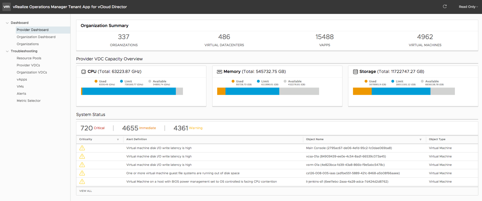Click VIEW ALL alerts link
Image resolution: width=482 pixels, height=201 pixels.
[86, 191]
